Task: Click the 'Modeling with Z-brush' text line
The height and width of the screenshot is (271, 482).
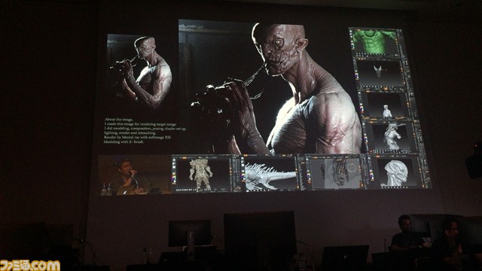Action: point(124,142)
